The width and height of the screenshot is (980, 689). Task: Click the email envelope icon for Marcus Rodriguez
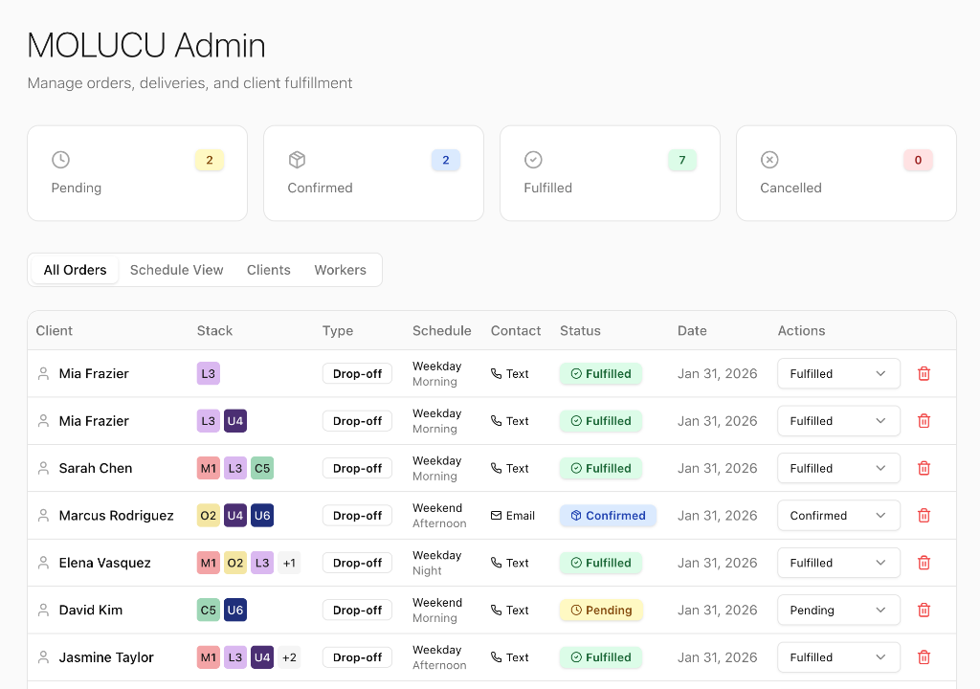(x=497, y=516)
